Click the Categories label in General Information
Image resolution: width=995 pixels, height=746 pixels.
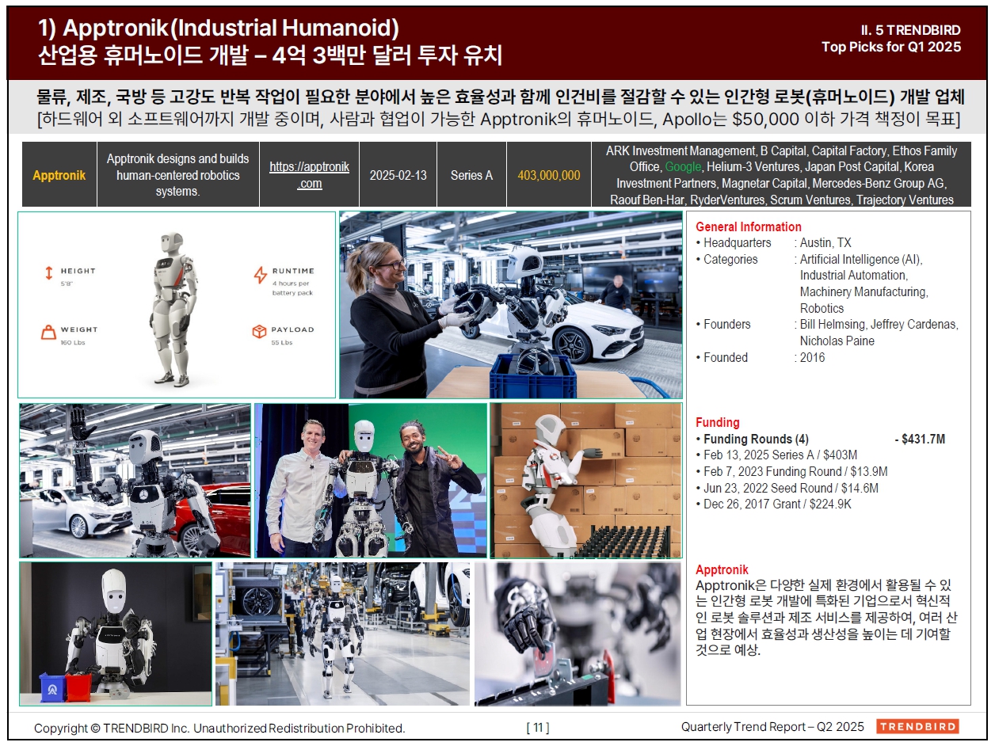click(730, 259)
